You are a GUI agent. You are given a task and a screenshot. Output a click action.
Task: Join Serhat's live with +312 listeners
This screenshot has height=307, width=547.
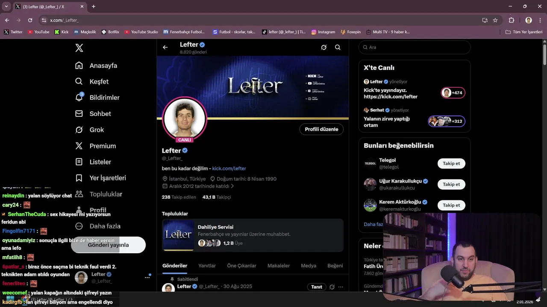pos(447,121)
